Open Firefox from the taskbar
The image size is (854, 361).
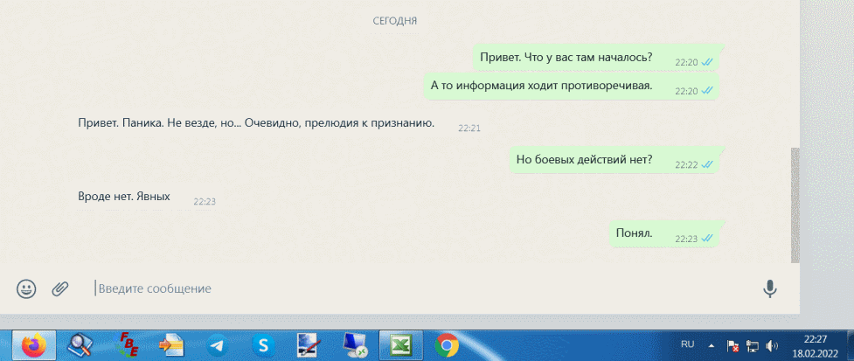(x=34, y=346)
